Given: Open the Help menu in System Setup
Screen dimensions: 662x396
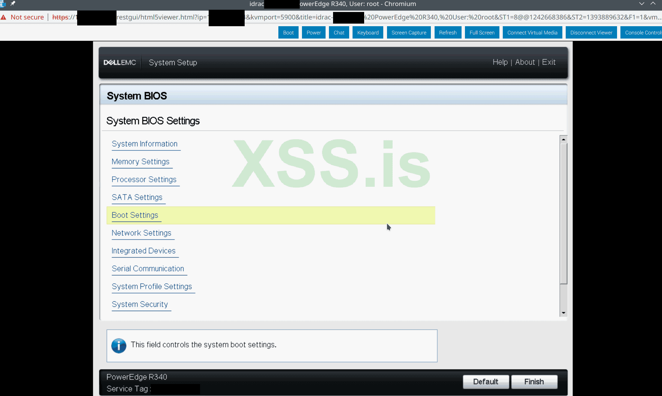Looking at the screenshot, I should coord(500,62).
